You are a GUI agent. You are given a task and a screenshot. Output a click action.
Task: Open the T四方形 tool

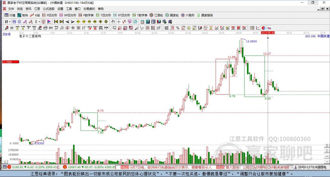(103, 15)
